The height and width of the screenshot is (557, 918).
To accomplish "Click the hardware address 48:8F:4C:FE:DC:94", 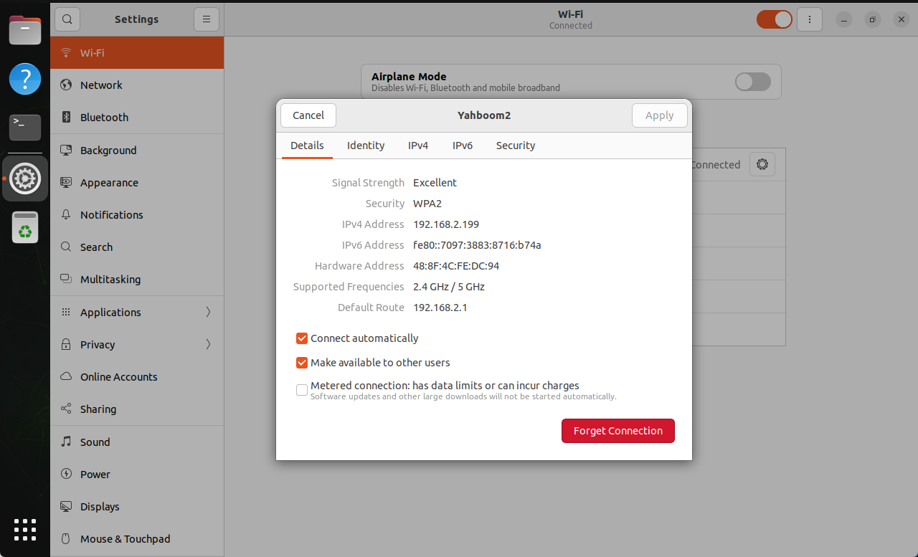I will coord(456,266).
